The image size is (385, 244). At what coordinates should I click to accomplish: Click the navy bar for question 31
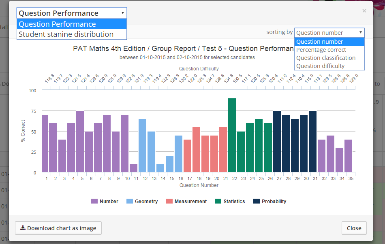point(312,142)
